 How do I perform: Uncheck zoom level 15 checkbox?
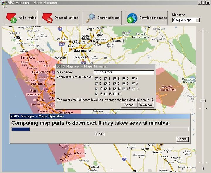point(96,94)
